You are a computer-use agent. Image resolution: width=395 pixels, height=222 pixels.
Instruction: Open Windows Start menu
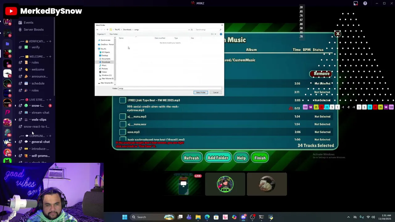click(125, 217)
